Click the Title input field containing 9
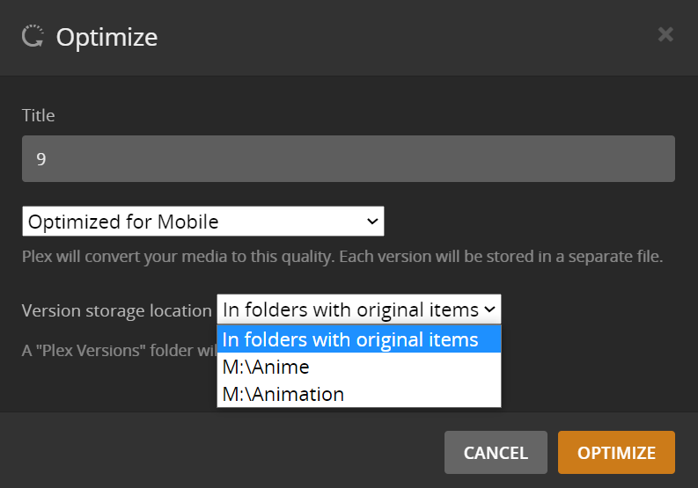 point(348,159)
